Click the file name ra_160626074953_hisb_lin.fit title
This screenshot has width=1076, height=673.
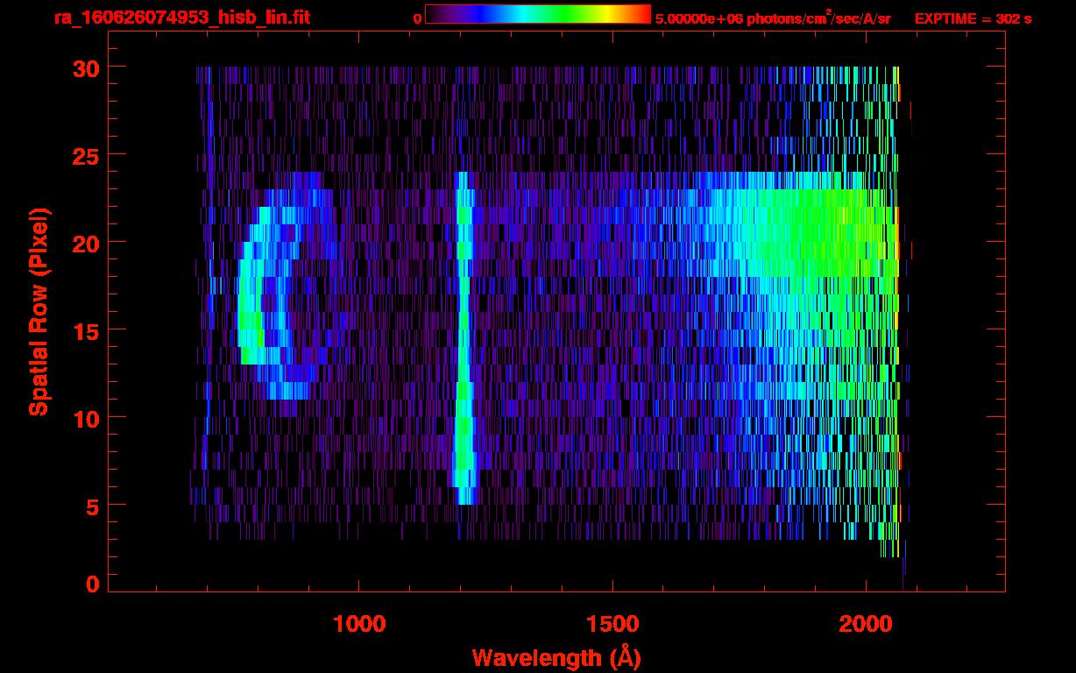[181, 18]
